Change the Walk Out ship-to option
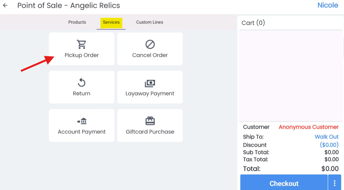 (327, 137)
